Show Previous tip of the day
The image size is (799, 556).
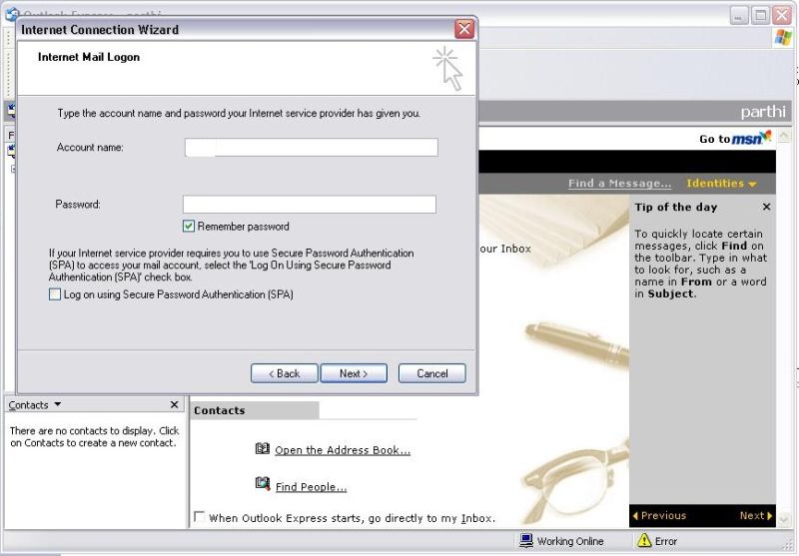click(659, 515)
